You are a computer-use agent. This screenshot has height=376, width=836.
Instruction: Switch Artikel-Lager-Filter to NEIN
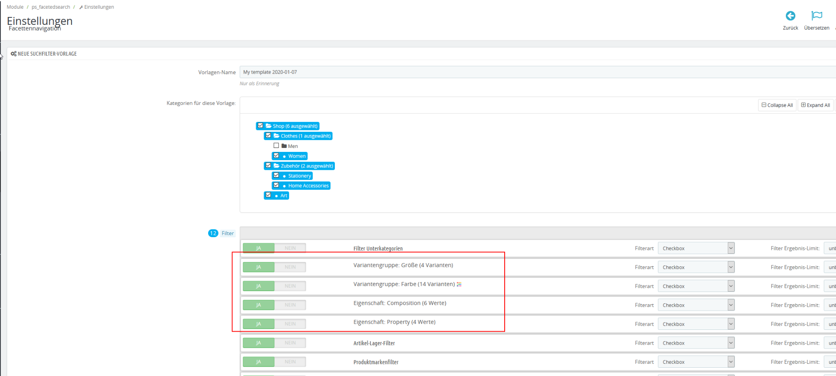[x=290, y=343]
